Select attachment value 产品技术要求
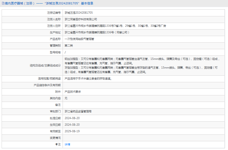The image size is (228, 150). point(72,92)
